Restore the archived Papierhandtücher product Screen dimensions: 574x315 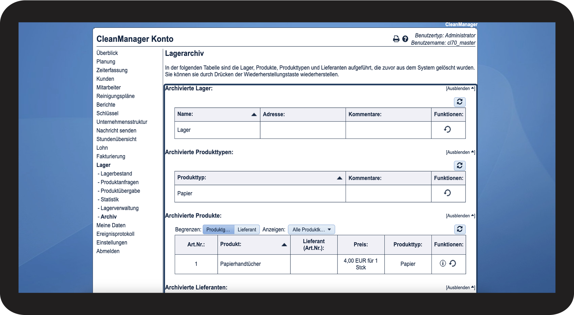(453, 263)
